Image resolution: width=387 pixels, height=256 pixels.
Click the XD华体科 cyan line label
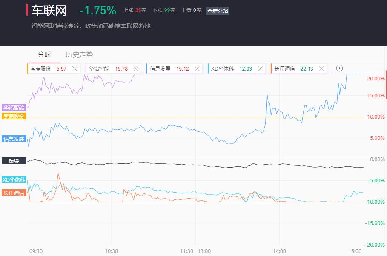click(14, 179)
